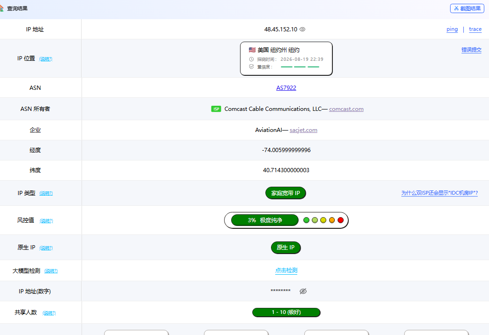This screenshot has height=335, width=489.
Task: Visit the comcast.com link
Action: tap(346, 109)
